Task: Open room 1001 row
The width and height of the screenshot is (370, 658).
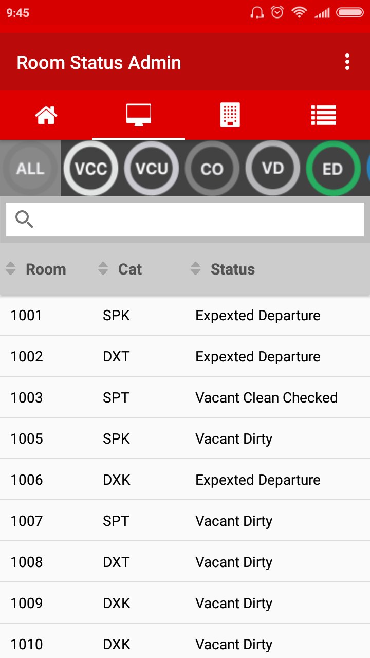Action: coord(185,315)
